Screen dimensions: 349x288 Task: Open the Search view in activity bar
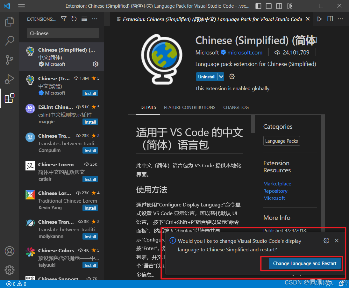click(9, 41)
